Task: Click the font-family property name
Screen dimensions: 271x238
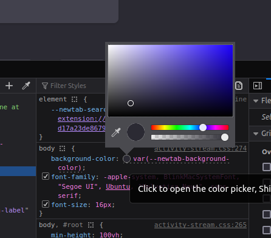Action: (x=73, y=177)
